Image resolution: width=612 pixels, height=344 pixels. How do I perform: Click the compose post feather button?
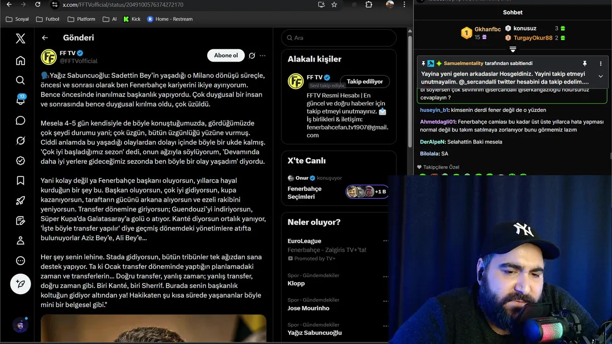tap(21, 284)
